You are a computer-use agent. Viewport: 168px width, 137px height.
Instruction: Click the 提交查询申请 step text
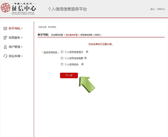72,35
